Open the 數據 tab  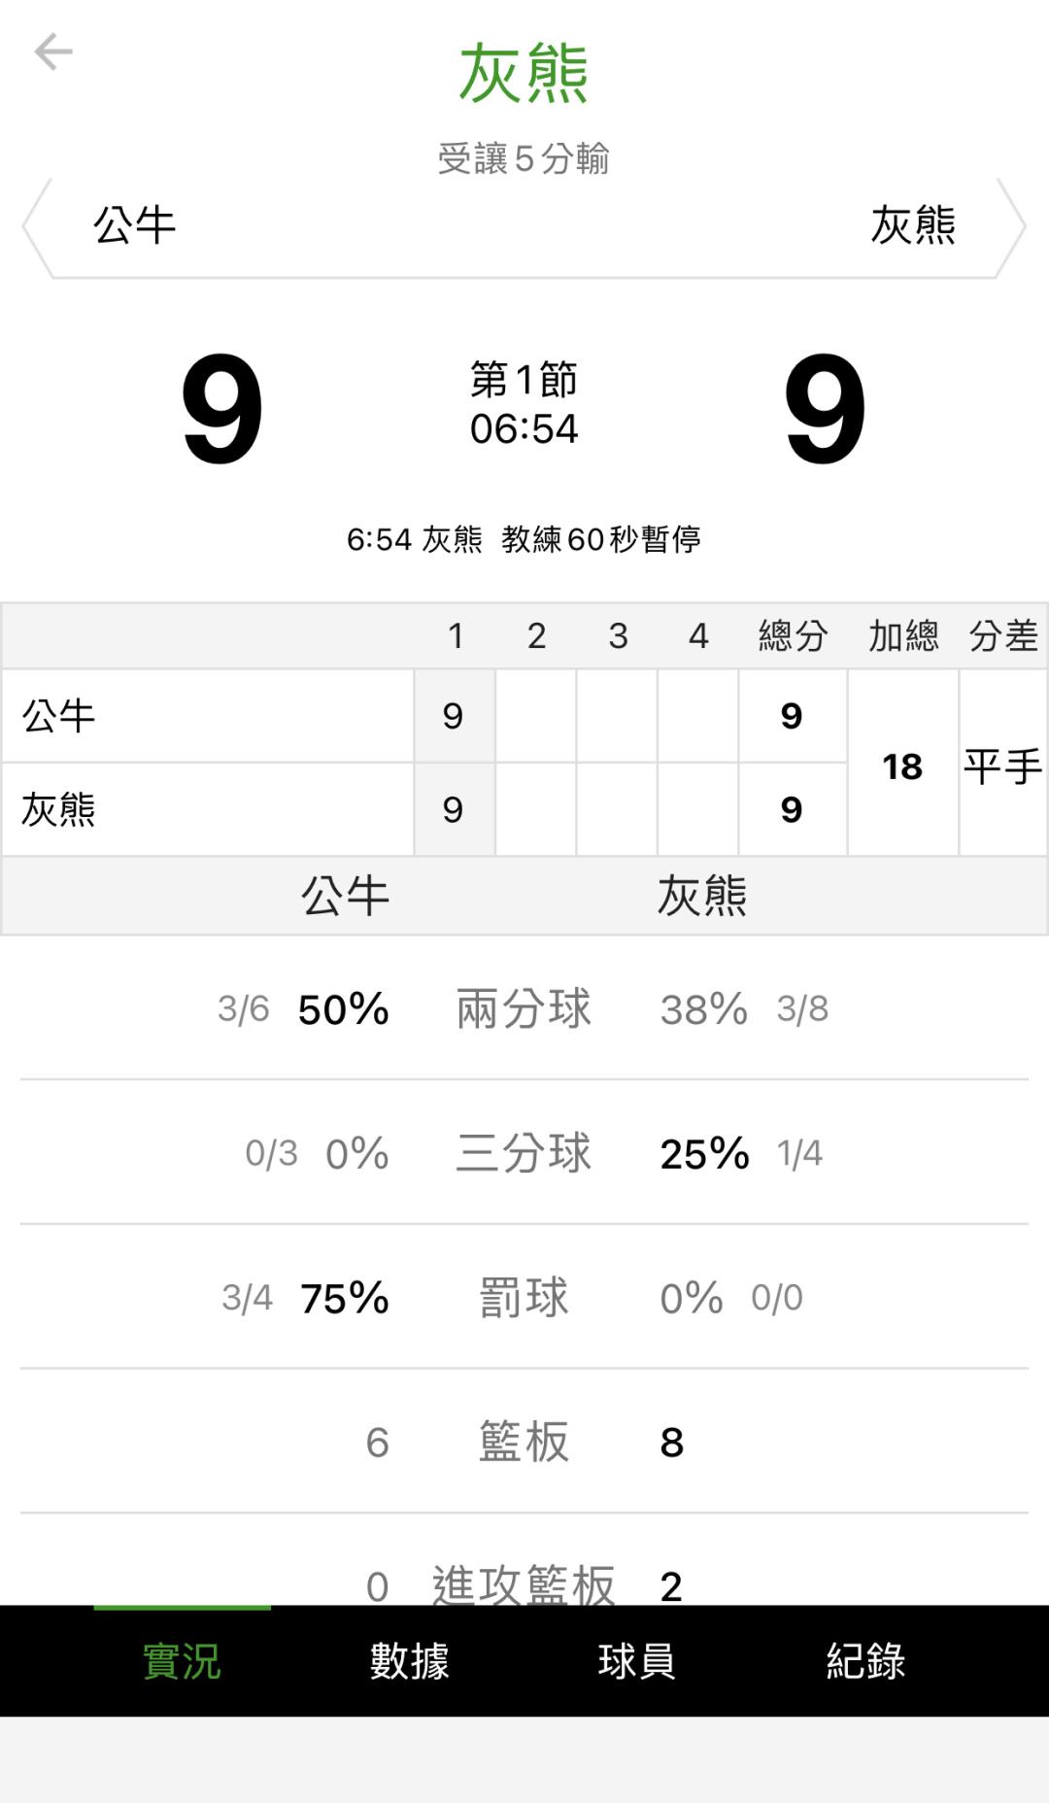tap(409, 1660)
